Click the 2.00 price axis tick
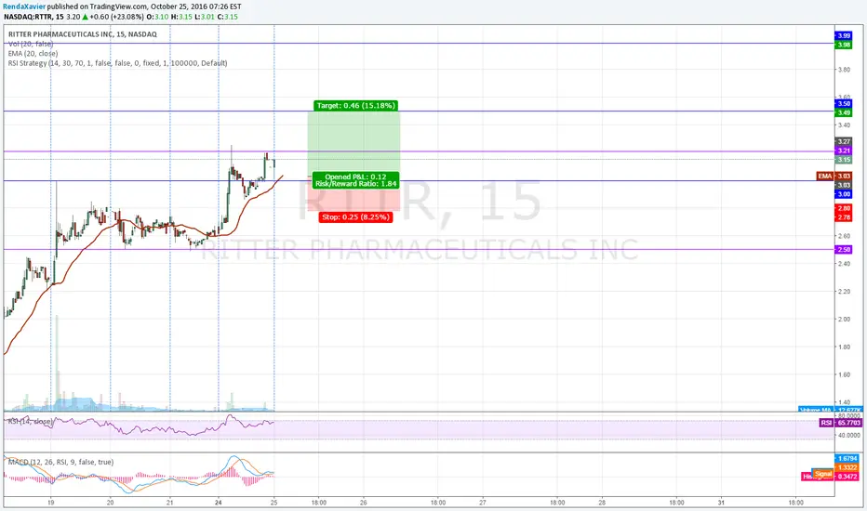Image resolution: width=867 pixels, height=511 pixels. coord(844,320)
